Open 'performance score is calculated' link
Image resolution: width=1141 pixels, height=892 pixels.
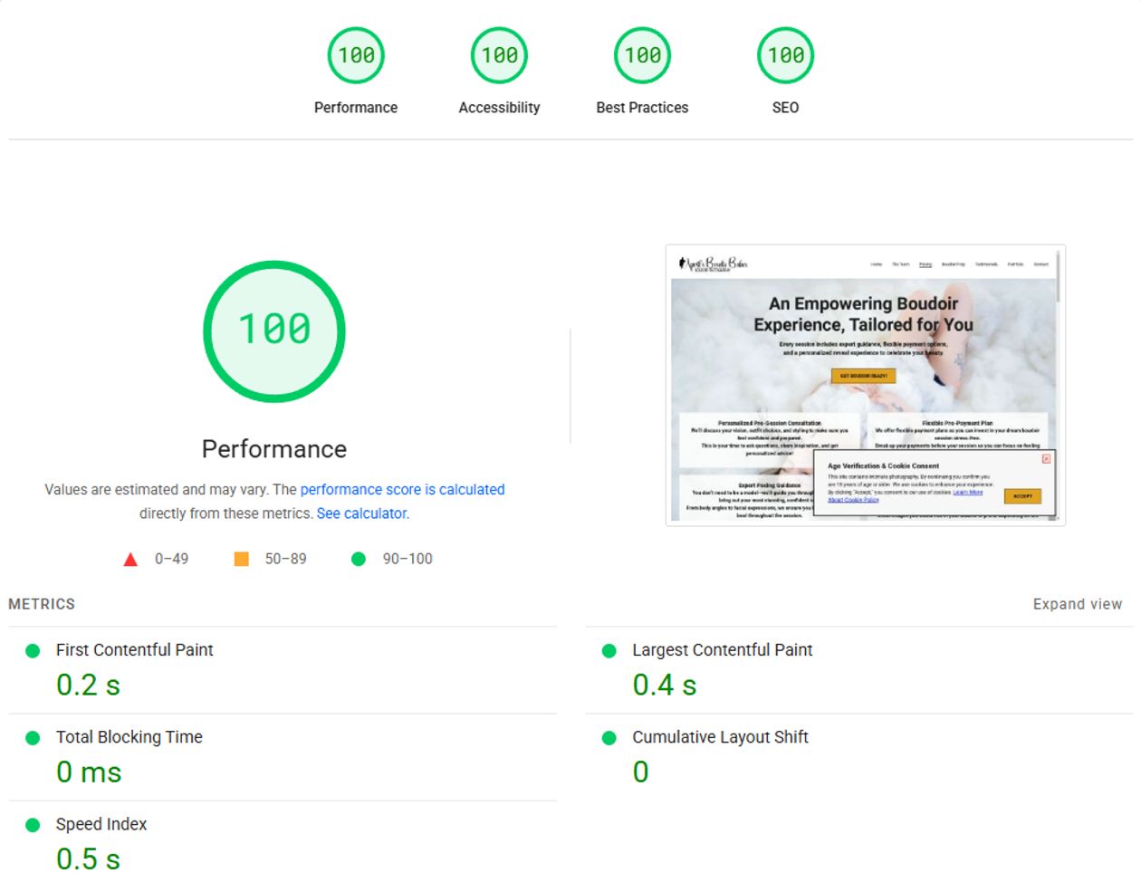tap(402, 489)
